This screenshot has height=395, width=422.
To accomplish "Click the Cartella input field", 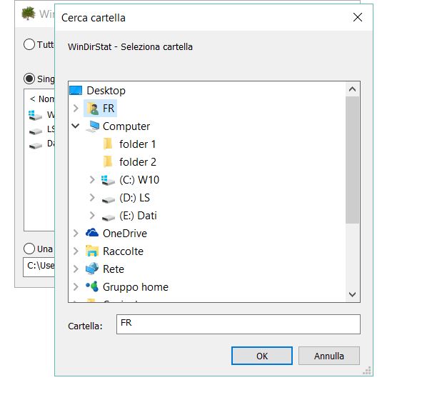I will pyautogui.click(x=238, y=324).
